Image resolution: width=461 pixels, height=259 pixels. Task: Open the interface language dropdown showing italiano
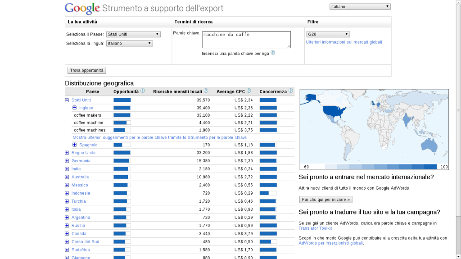360,6
